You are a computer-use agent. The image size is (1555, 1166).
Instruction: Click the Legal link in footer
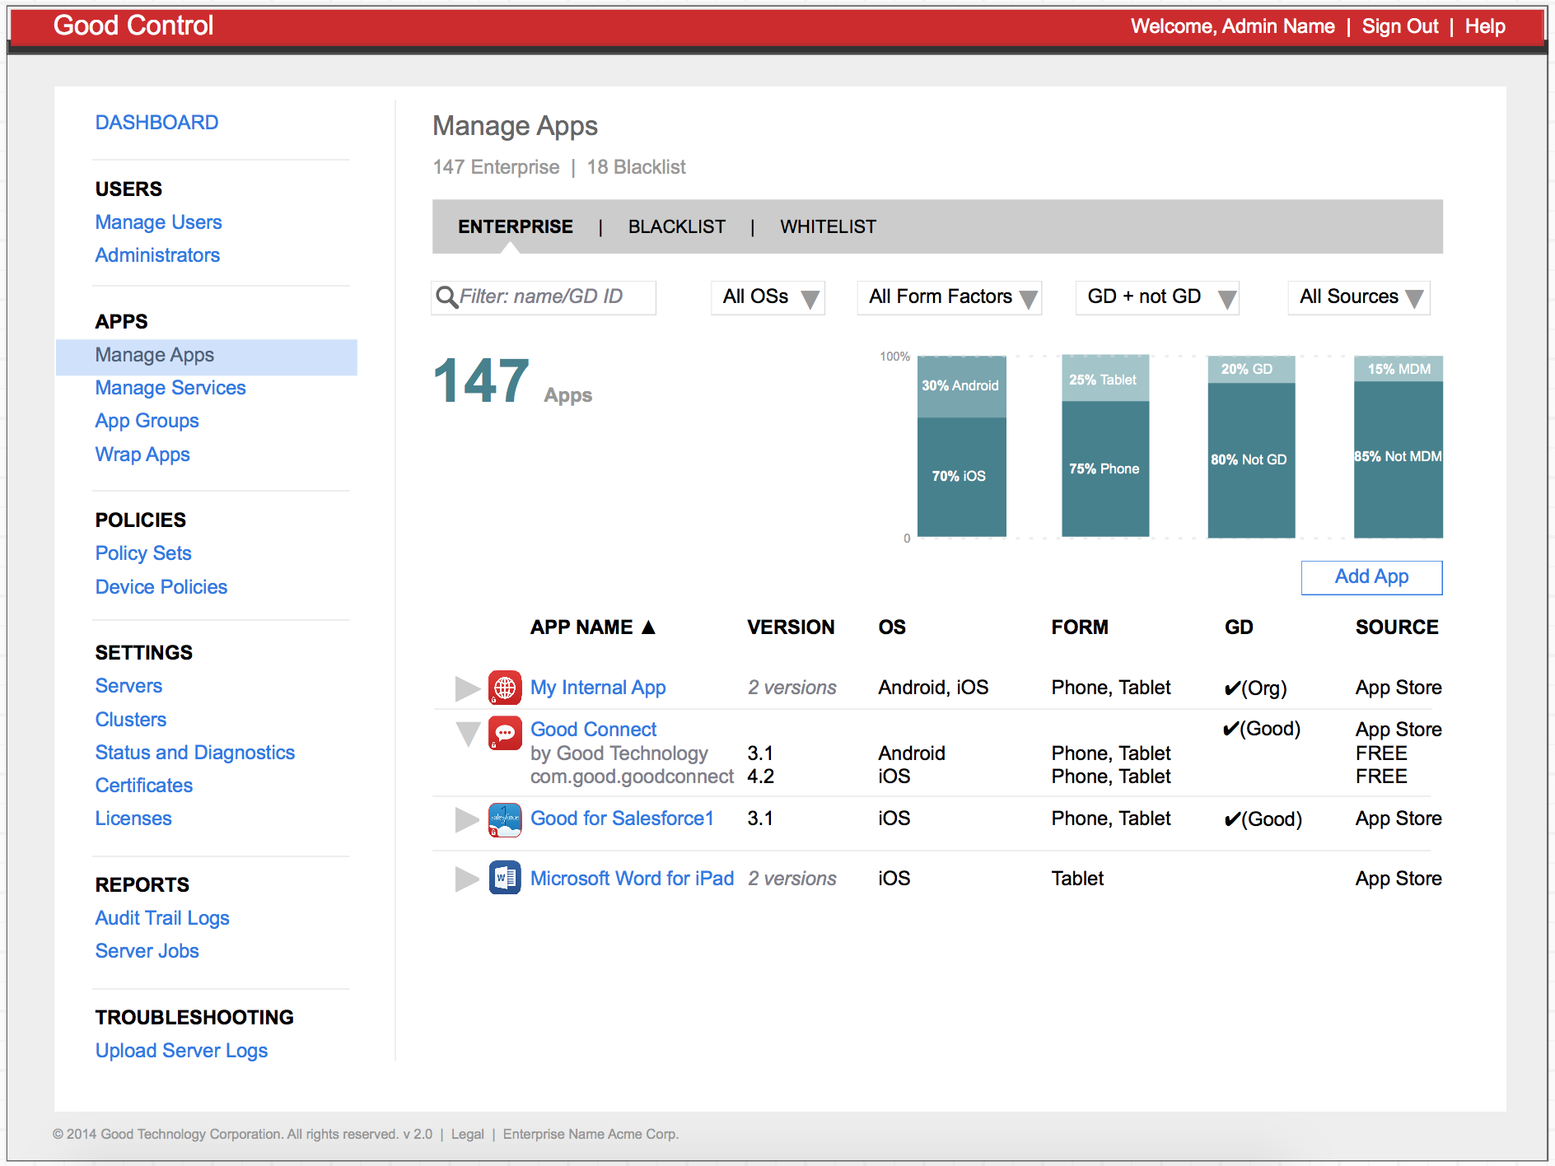coord(468,1134)
